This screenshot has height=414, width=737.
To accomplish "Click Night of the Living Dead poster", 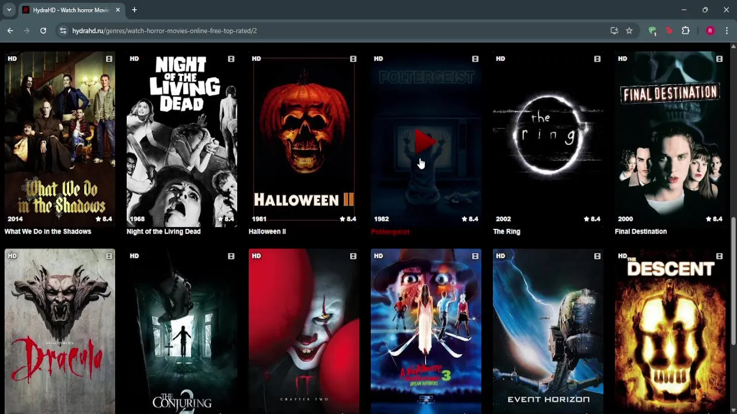I will 182,139.
